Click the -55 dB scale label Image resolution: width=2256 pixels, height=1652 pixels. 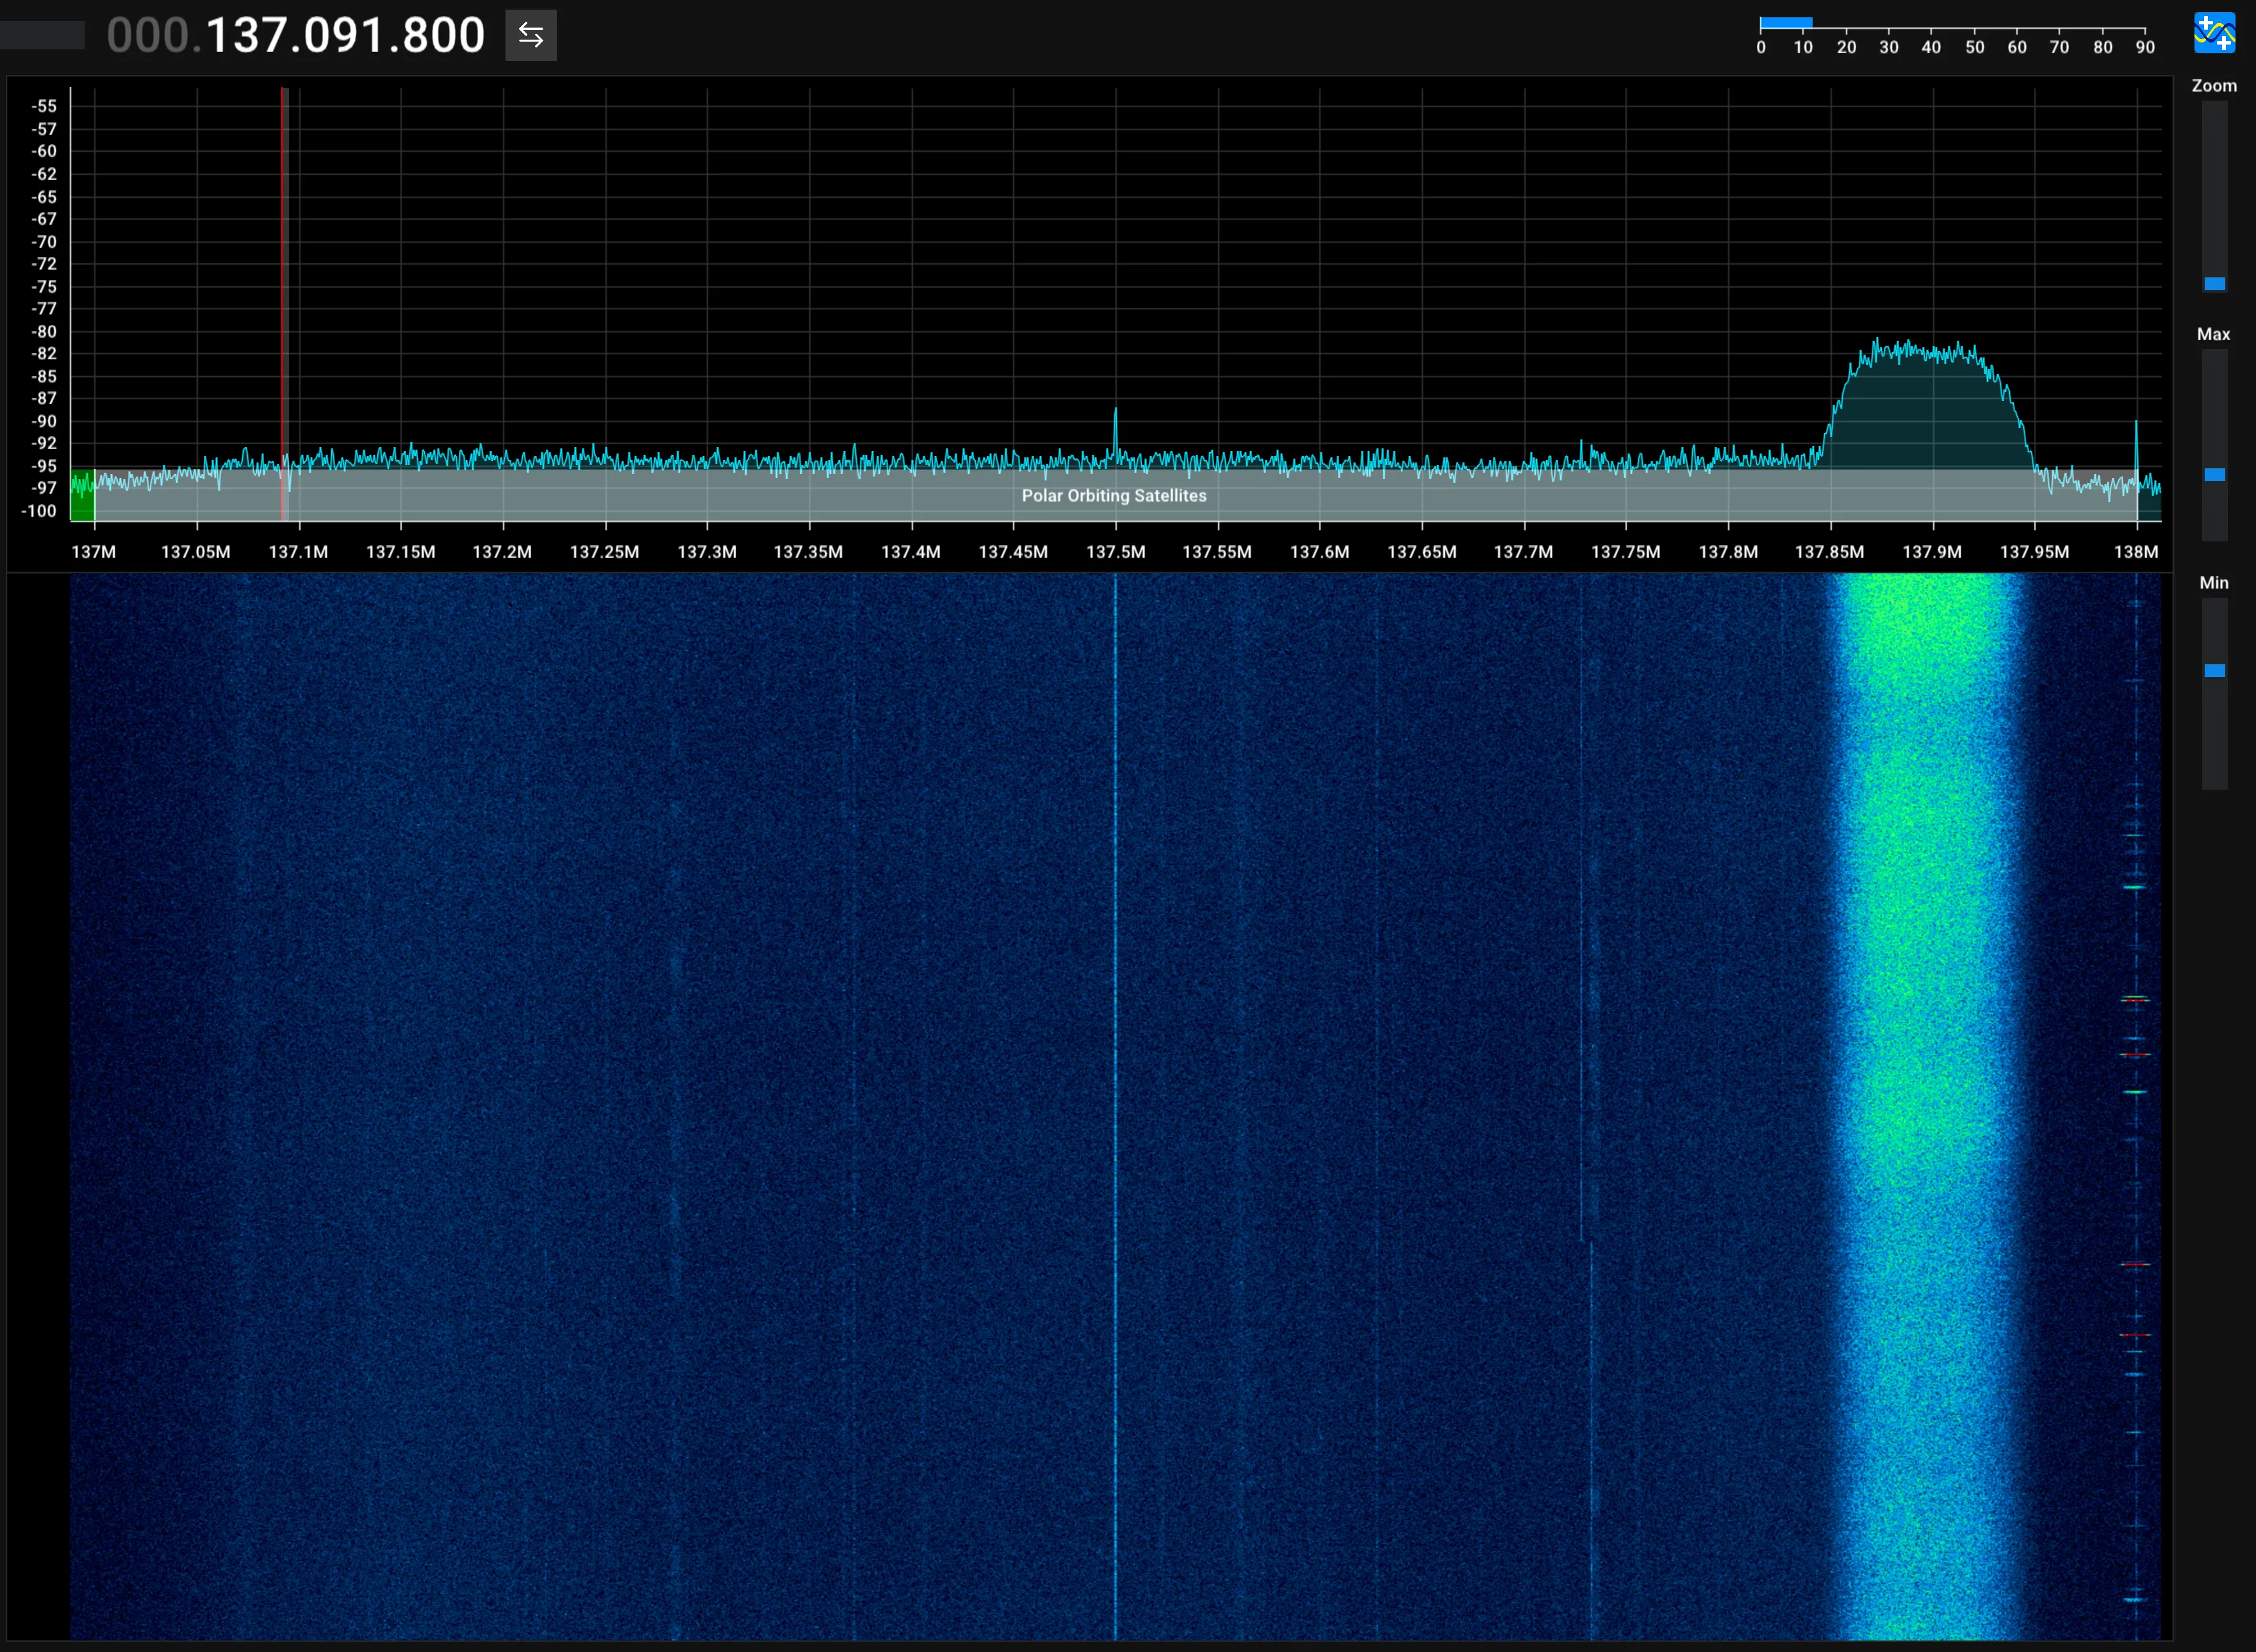[44, 106]
